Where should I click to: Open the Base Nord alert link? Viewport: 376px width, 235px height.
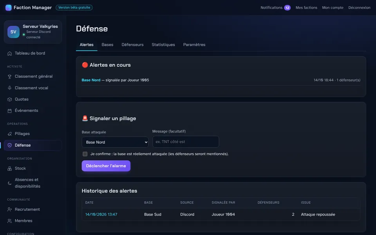(x=91, y=80)
